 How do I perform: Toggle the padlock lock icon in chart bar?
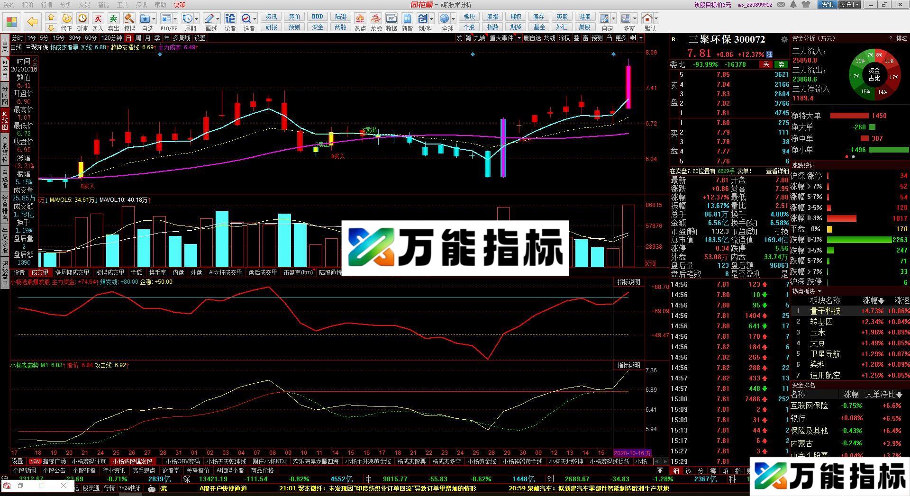click(609, 38)
